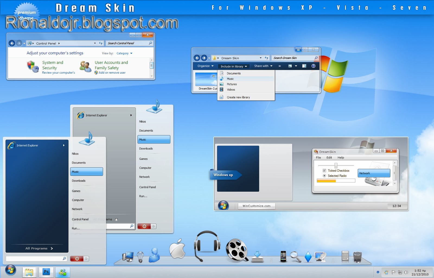Select the 'Selected Radio' option in DreamSkin
434x278 pixels.
coord(324,176)
